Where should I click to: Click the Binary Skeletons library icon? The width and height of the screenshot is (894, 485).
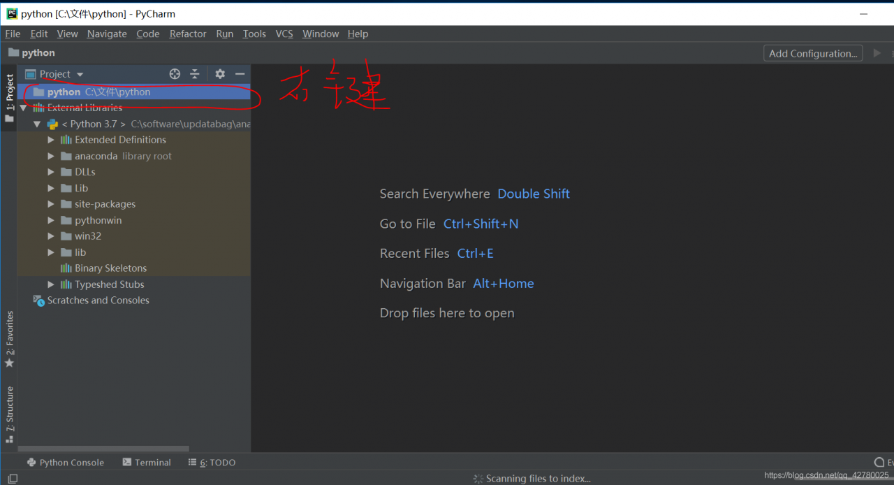(x=66, y=268)
